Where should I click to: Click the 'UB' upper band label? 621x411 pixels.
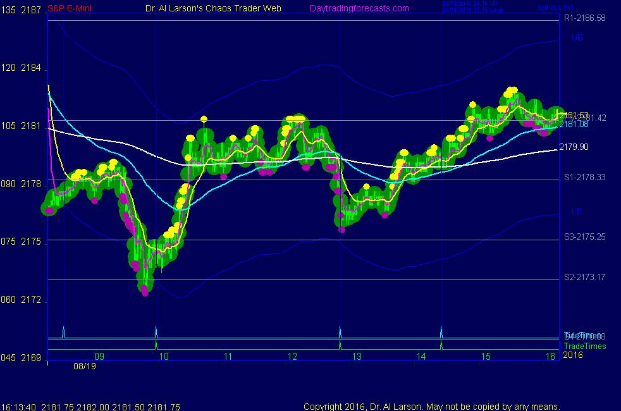577,37
